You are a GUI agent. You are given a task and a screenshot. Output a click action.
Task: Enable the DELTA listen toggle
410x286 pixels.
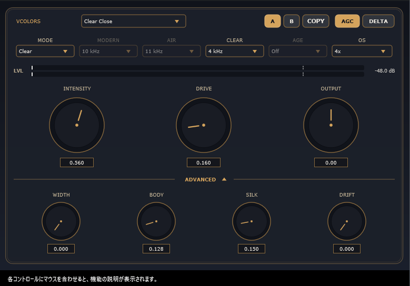[x=378, y=21]
